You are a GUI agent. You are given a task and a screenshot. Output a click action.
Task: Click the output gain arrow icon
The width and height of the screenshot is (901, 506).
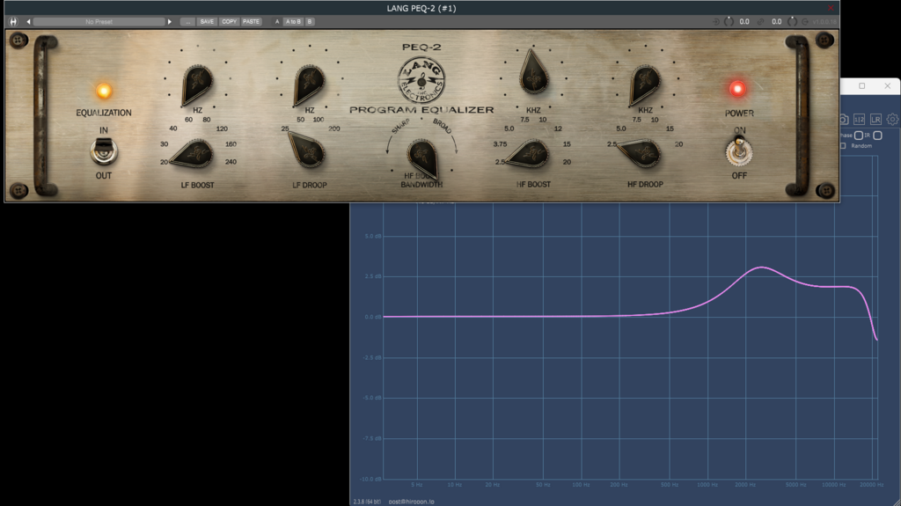point(805,22)
